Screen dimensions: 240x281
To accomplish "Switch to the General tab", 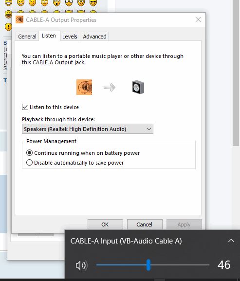I will (27, 37).
